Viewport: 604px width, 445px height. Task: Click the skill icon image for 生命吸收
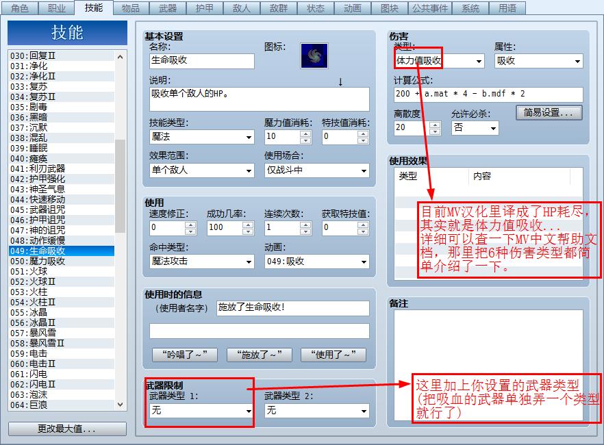[314, 56]
